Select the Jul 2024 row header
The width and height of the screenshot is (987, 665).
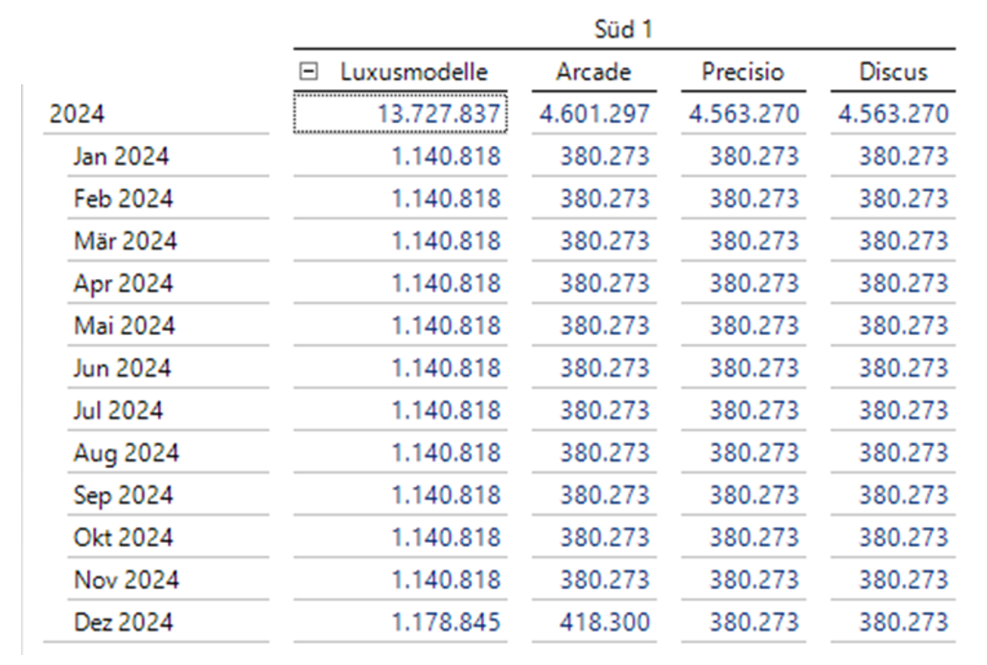point(118,410)
